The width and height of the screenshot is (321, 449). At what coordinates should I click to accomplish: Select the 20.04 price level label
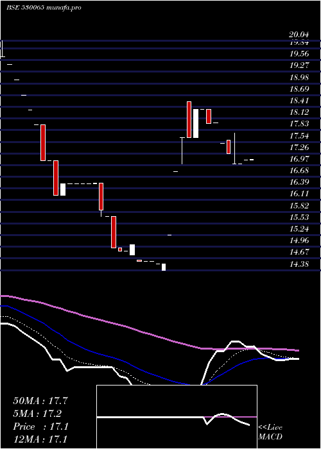[x=299, y=35]
